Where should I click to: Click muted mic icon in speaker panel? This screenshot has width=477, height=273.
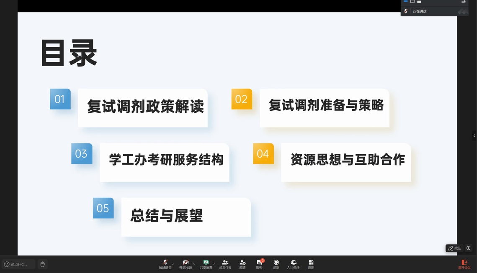pos(405,11)
